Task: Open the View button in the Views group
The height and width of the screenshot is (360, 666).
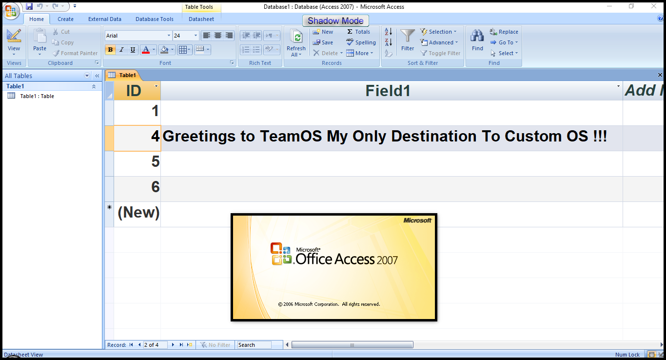Action: [x=14, y=42]
